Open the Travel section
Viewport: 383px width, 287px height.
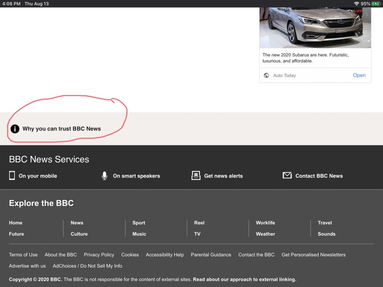pos(325,223)
